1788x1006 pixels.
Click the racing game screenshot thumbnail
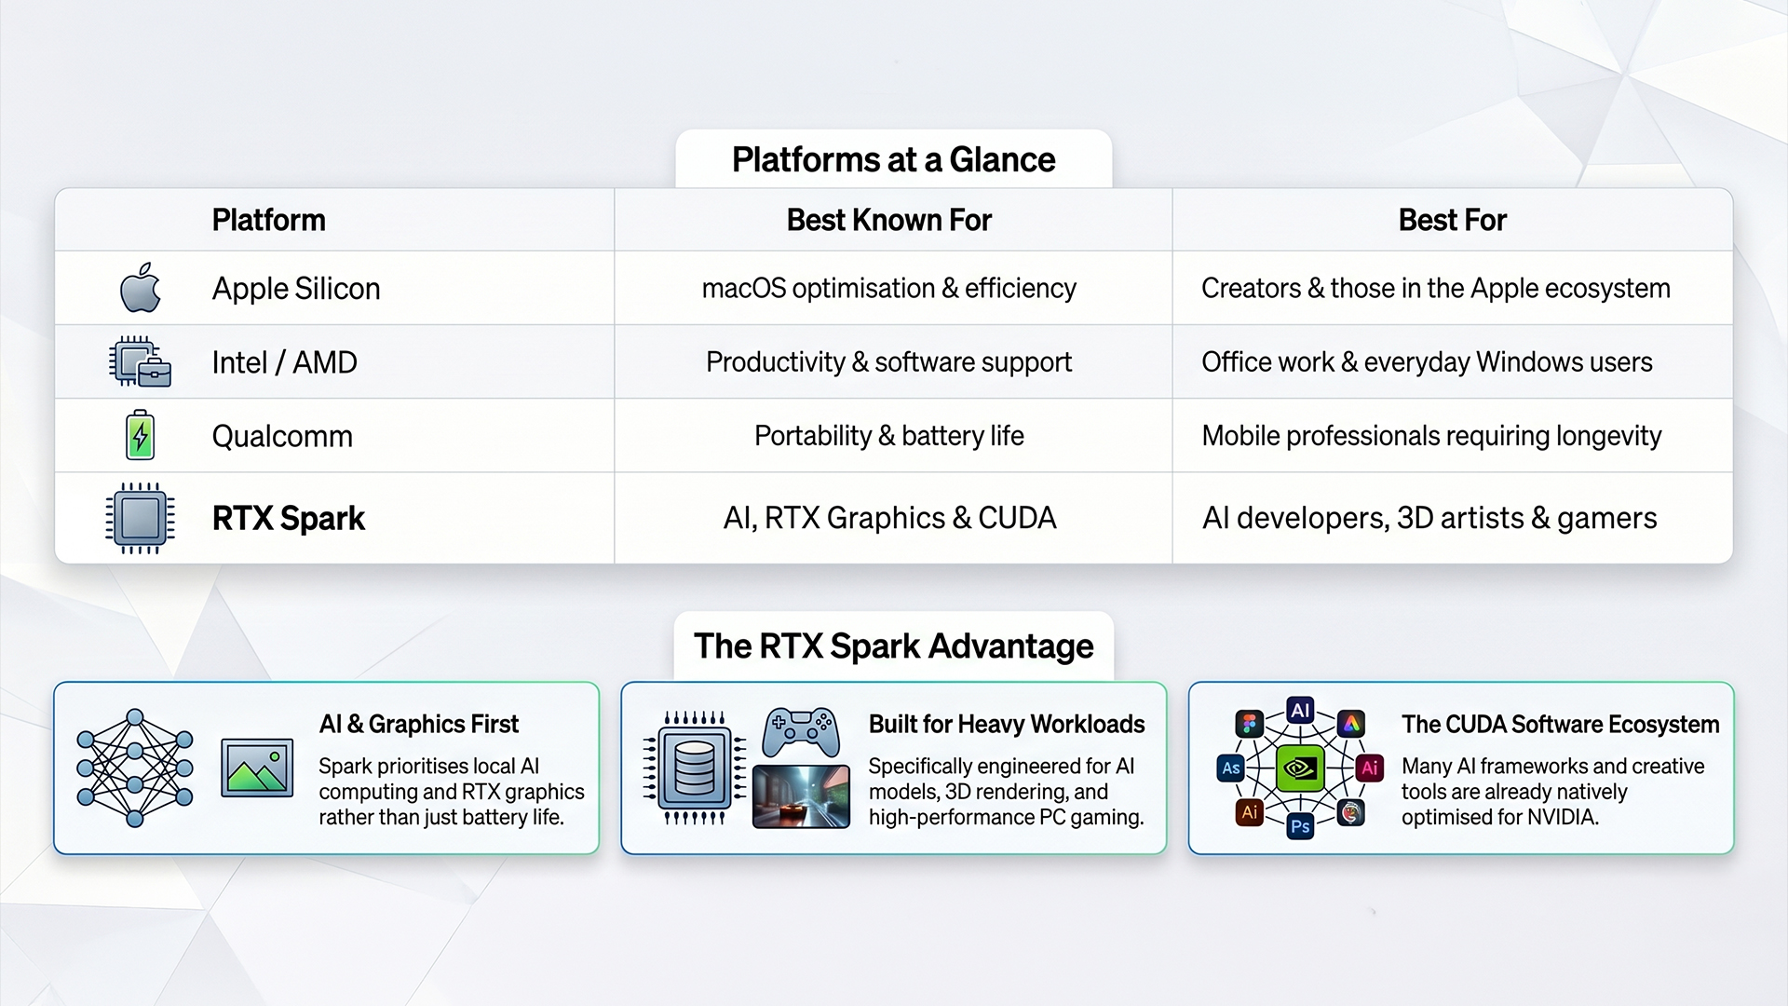801,796
